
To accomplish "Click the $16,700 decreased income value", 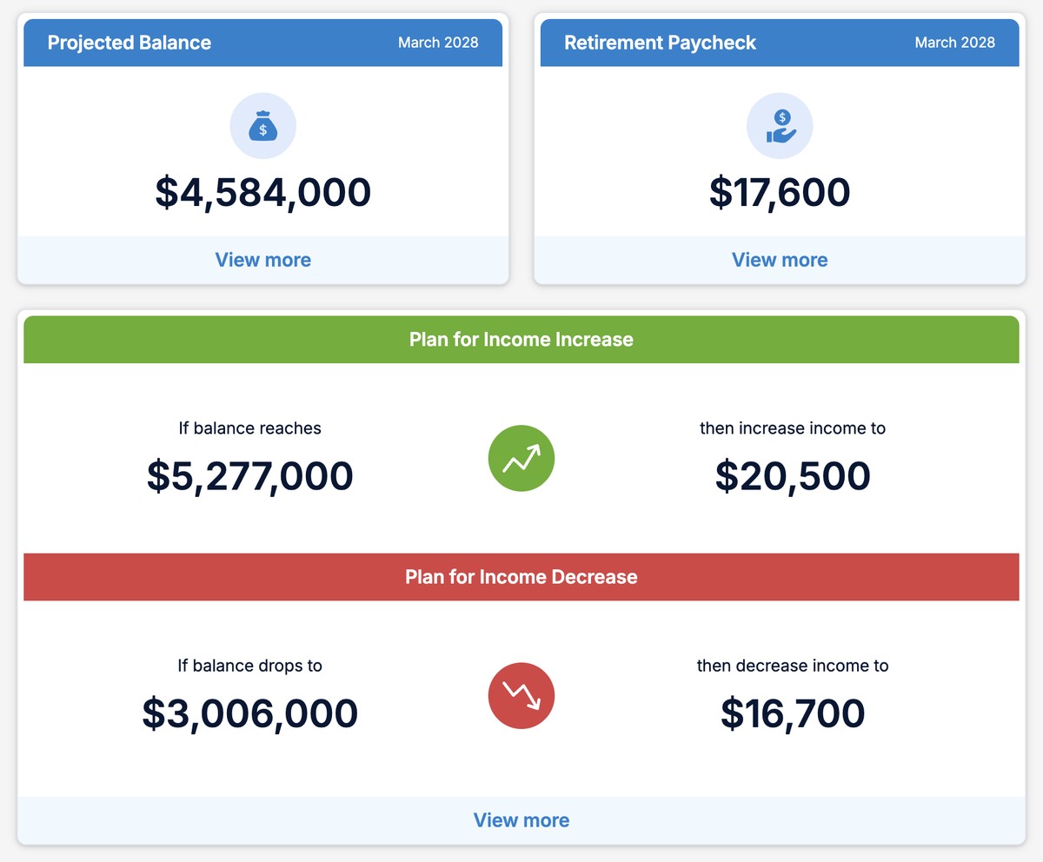I will pos(794,713).
